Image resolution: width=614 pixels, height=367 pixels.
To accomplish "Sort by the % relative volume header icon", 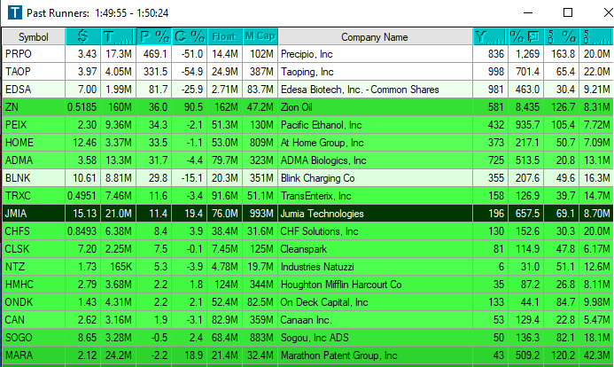I will click(x=526, y=36).
